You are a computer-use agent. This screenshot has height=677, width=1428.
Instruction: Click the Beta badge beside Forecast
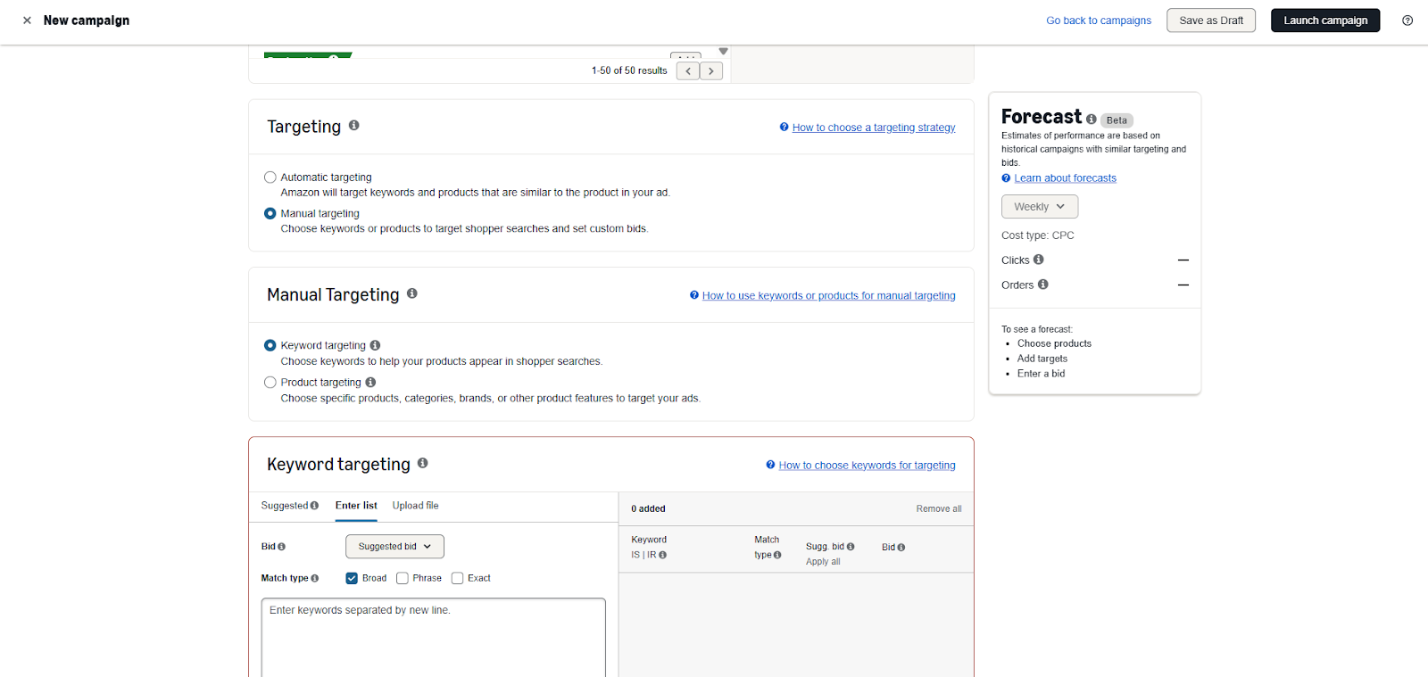tap(1117, 120)
